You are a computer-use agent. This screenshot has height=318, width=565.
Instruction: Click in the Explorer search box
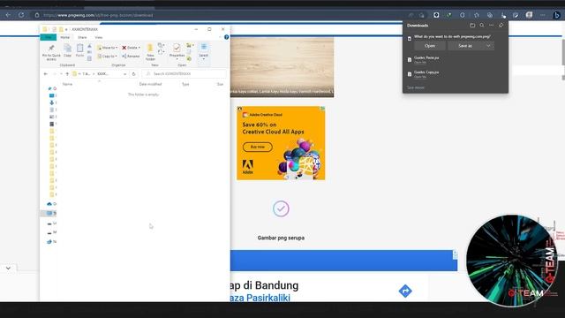(185, 74)
